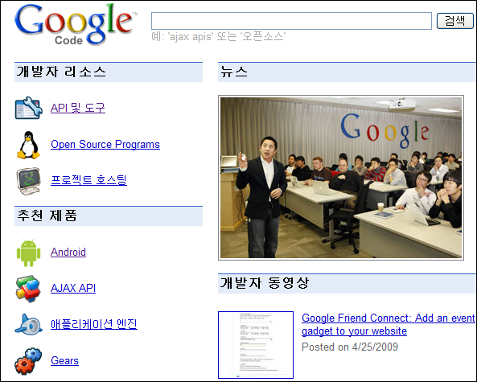Open the 'API 및 도구' link
This screenshot has height=382, width=477.
(78, 108)
